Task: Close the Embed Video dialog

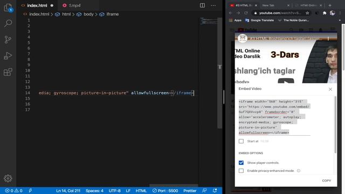Action: coord(330,89)
